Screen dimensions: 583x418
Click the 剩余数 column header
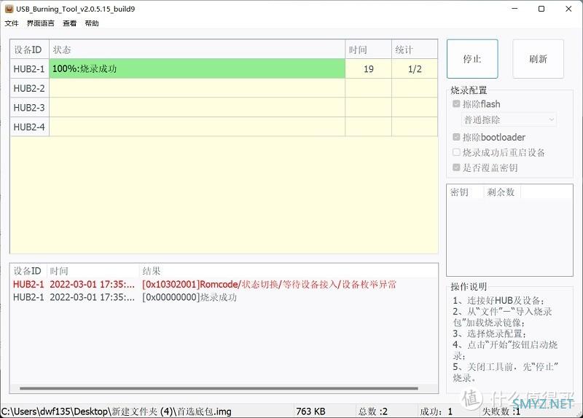502,192
